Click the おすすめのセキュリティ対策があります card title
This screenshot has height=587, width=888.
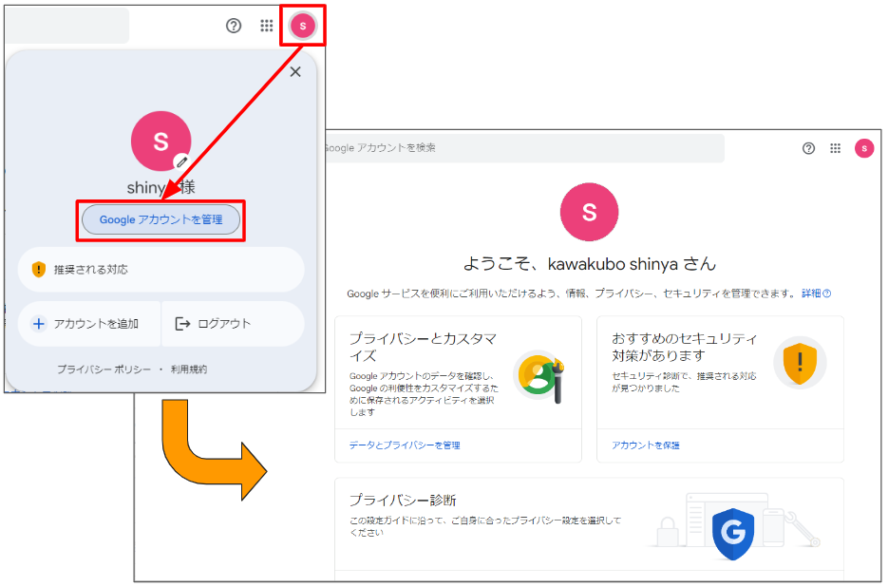(684, 348)
